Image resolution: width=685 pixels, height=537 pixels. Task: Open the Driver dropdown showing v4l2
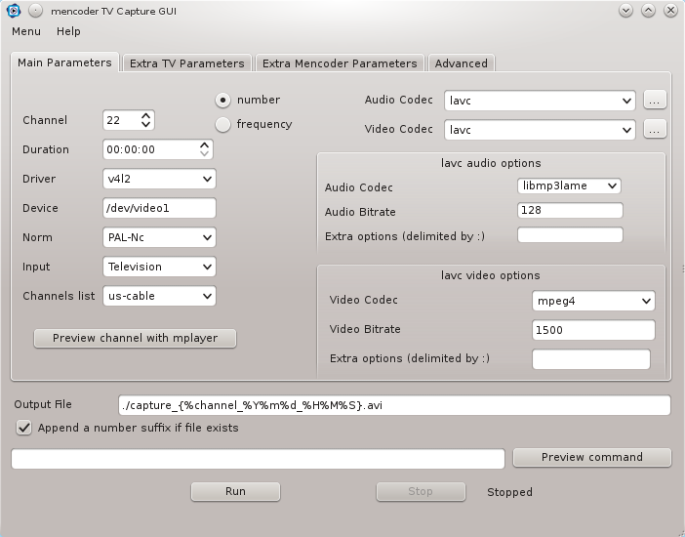159,179
